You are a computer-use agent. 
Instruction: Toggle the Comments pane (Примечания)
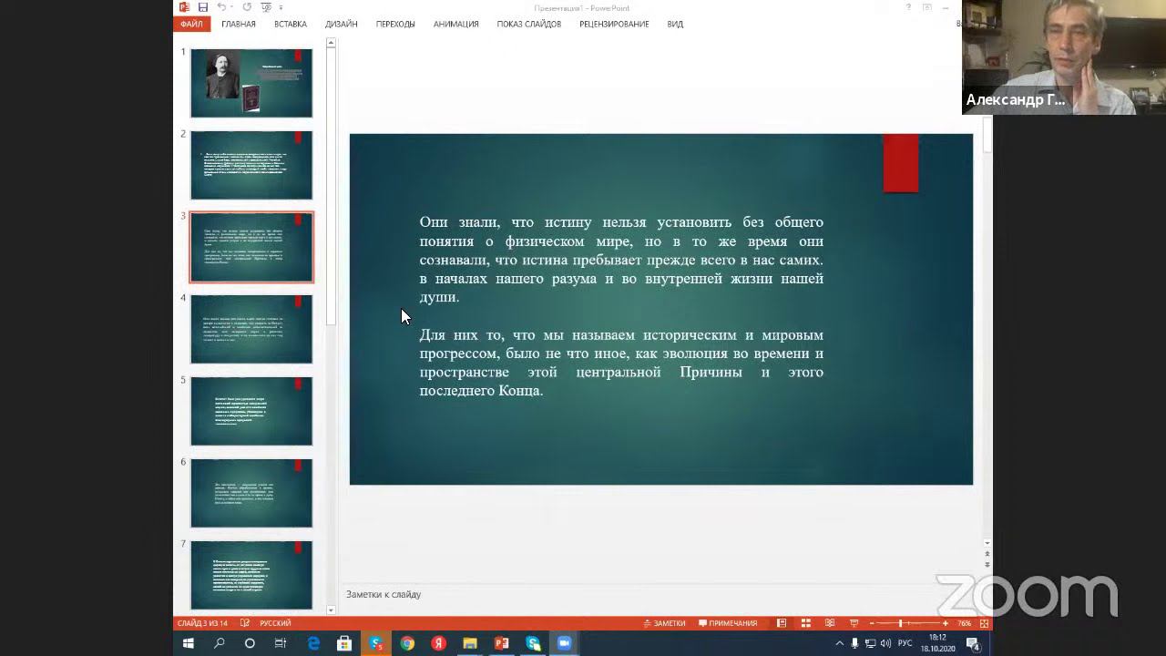728,623
